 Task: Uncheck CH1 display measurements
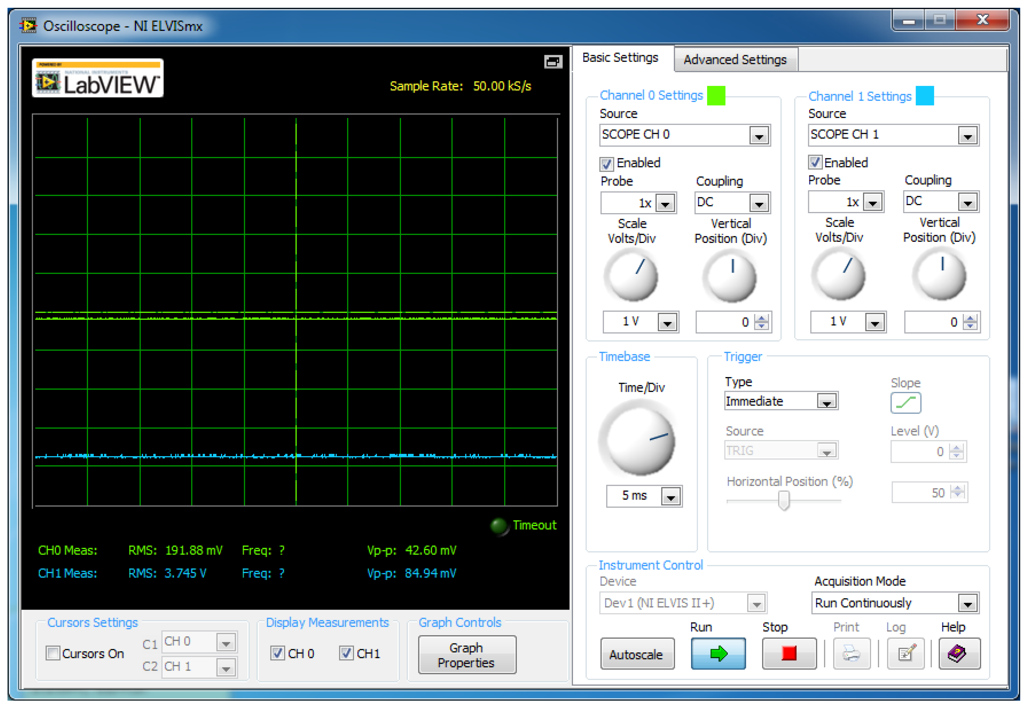[x=346, y=653]
